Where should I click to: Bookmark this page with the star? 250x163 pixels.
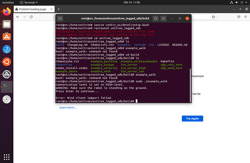click(x=213, y=17)
